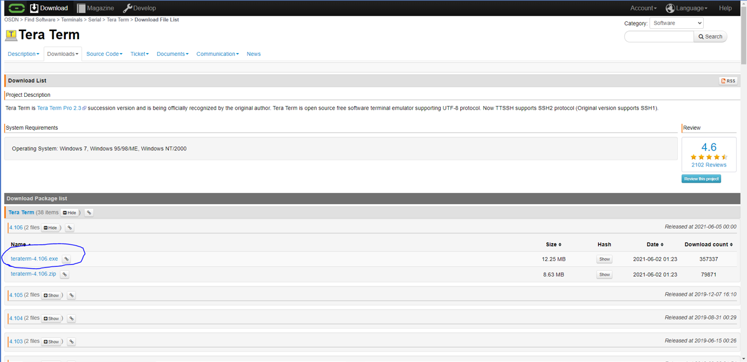The width and height of the screenshot is (747, 362).
Task: Open the Account dropdown menu
Action: 643,8
